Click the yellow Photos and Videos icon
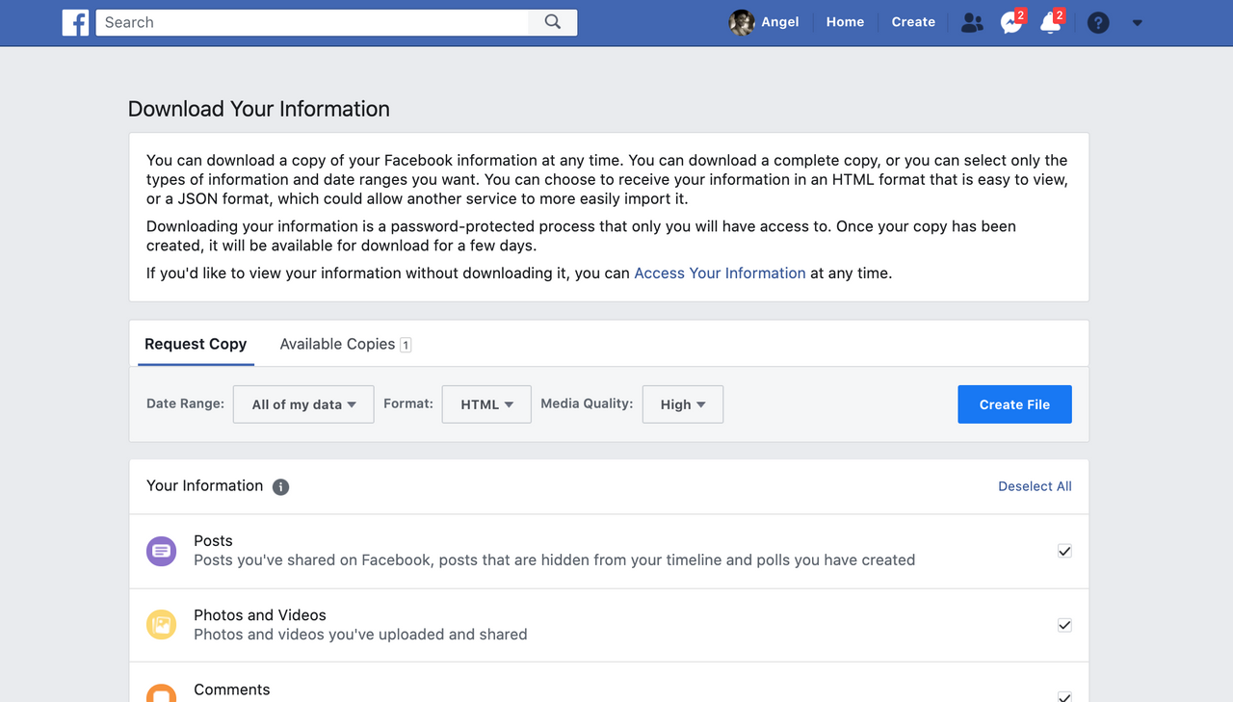Screen dimensions: 1233x702 click(161, 625)
